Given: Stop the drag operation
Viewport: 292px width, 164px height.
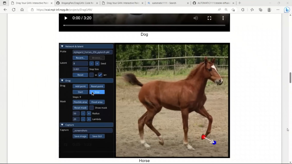Looking at the screenshot, I should 97,92.
